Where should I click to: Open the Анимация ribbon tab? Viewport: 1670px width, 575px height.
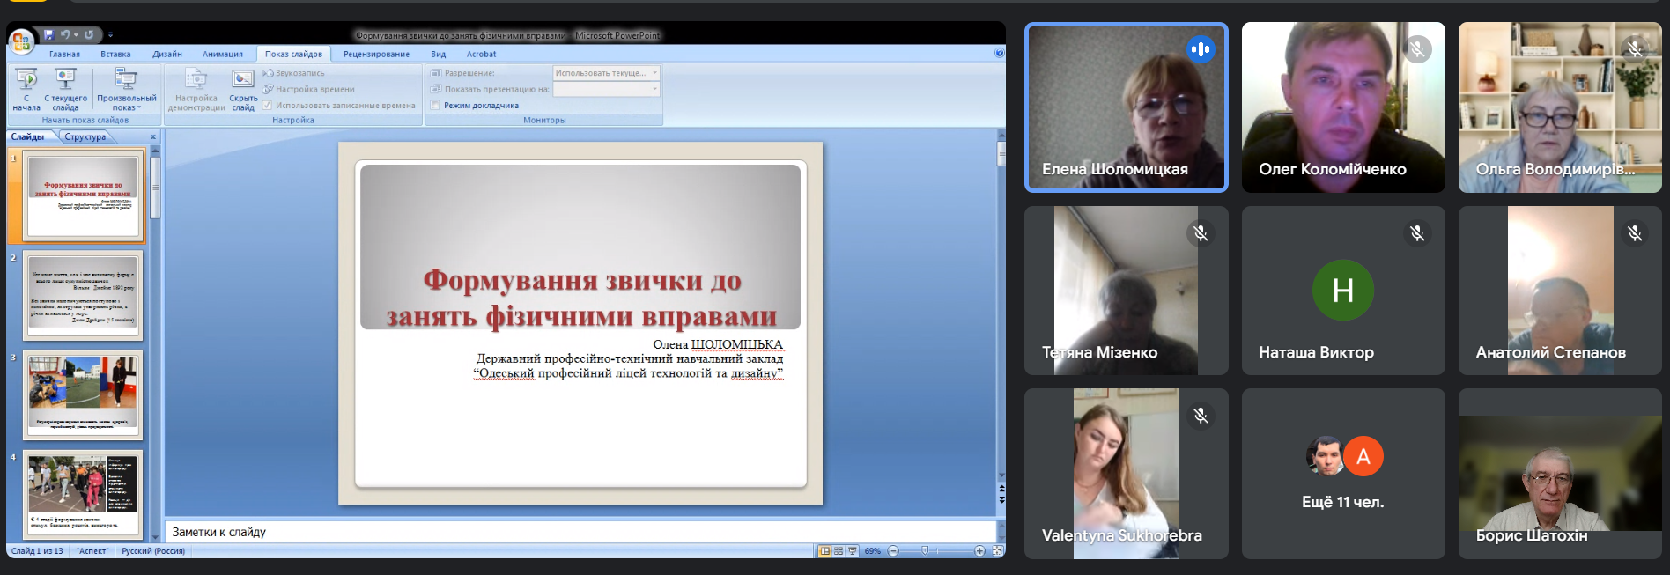click(x=222, y=55)
